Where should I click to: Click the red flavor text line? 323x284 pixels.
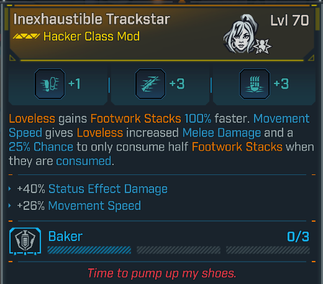(161, 273)
